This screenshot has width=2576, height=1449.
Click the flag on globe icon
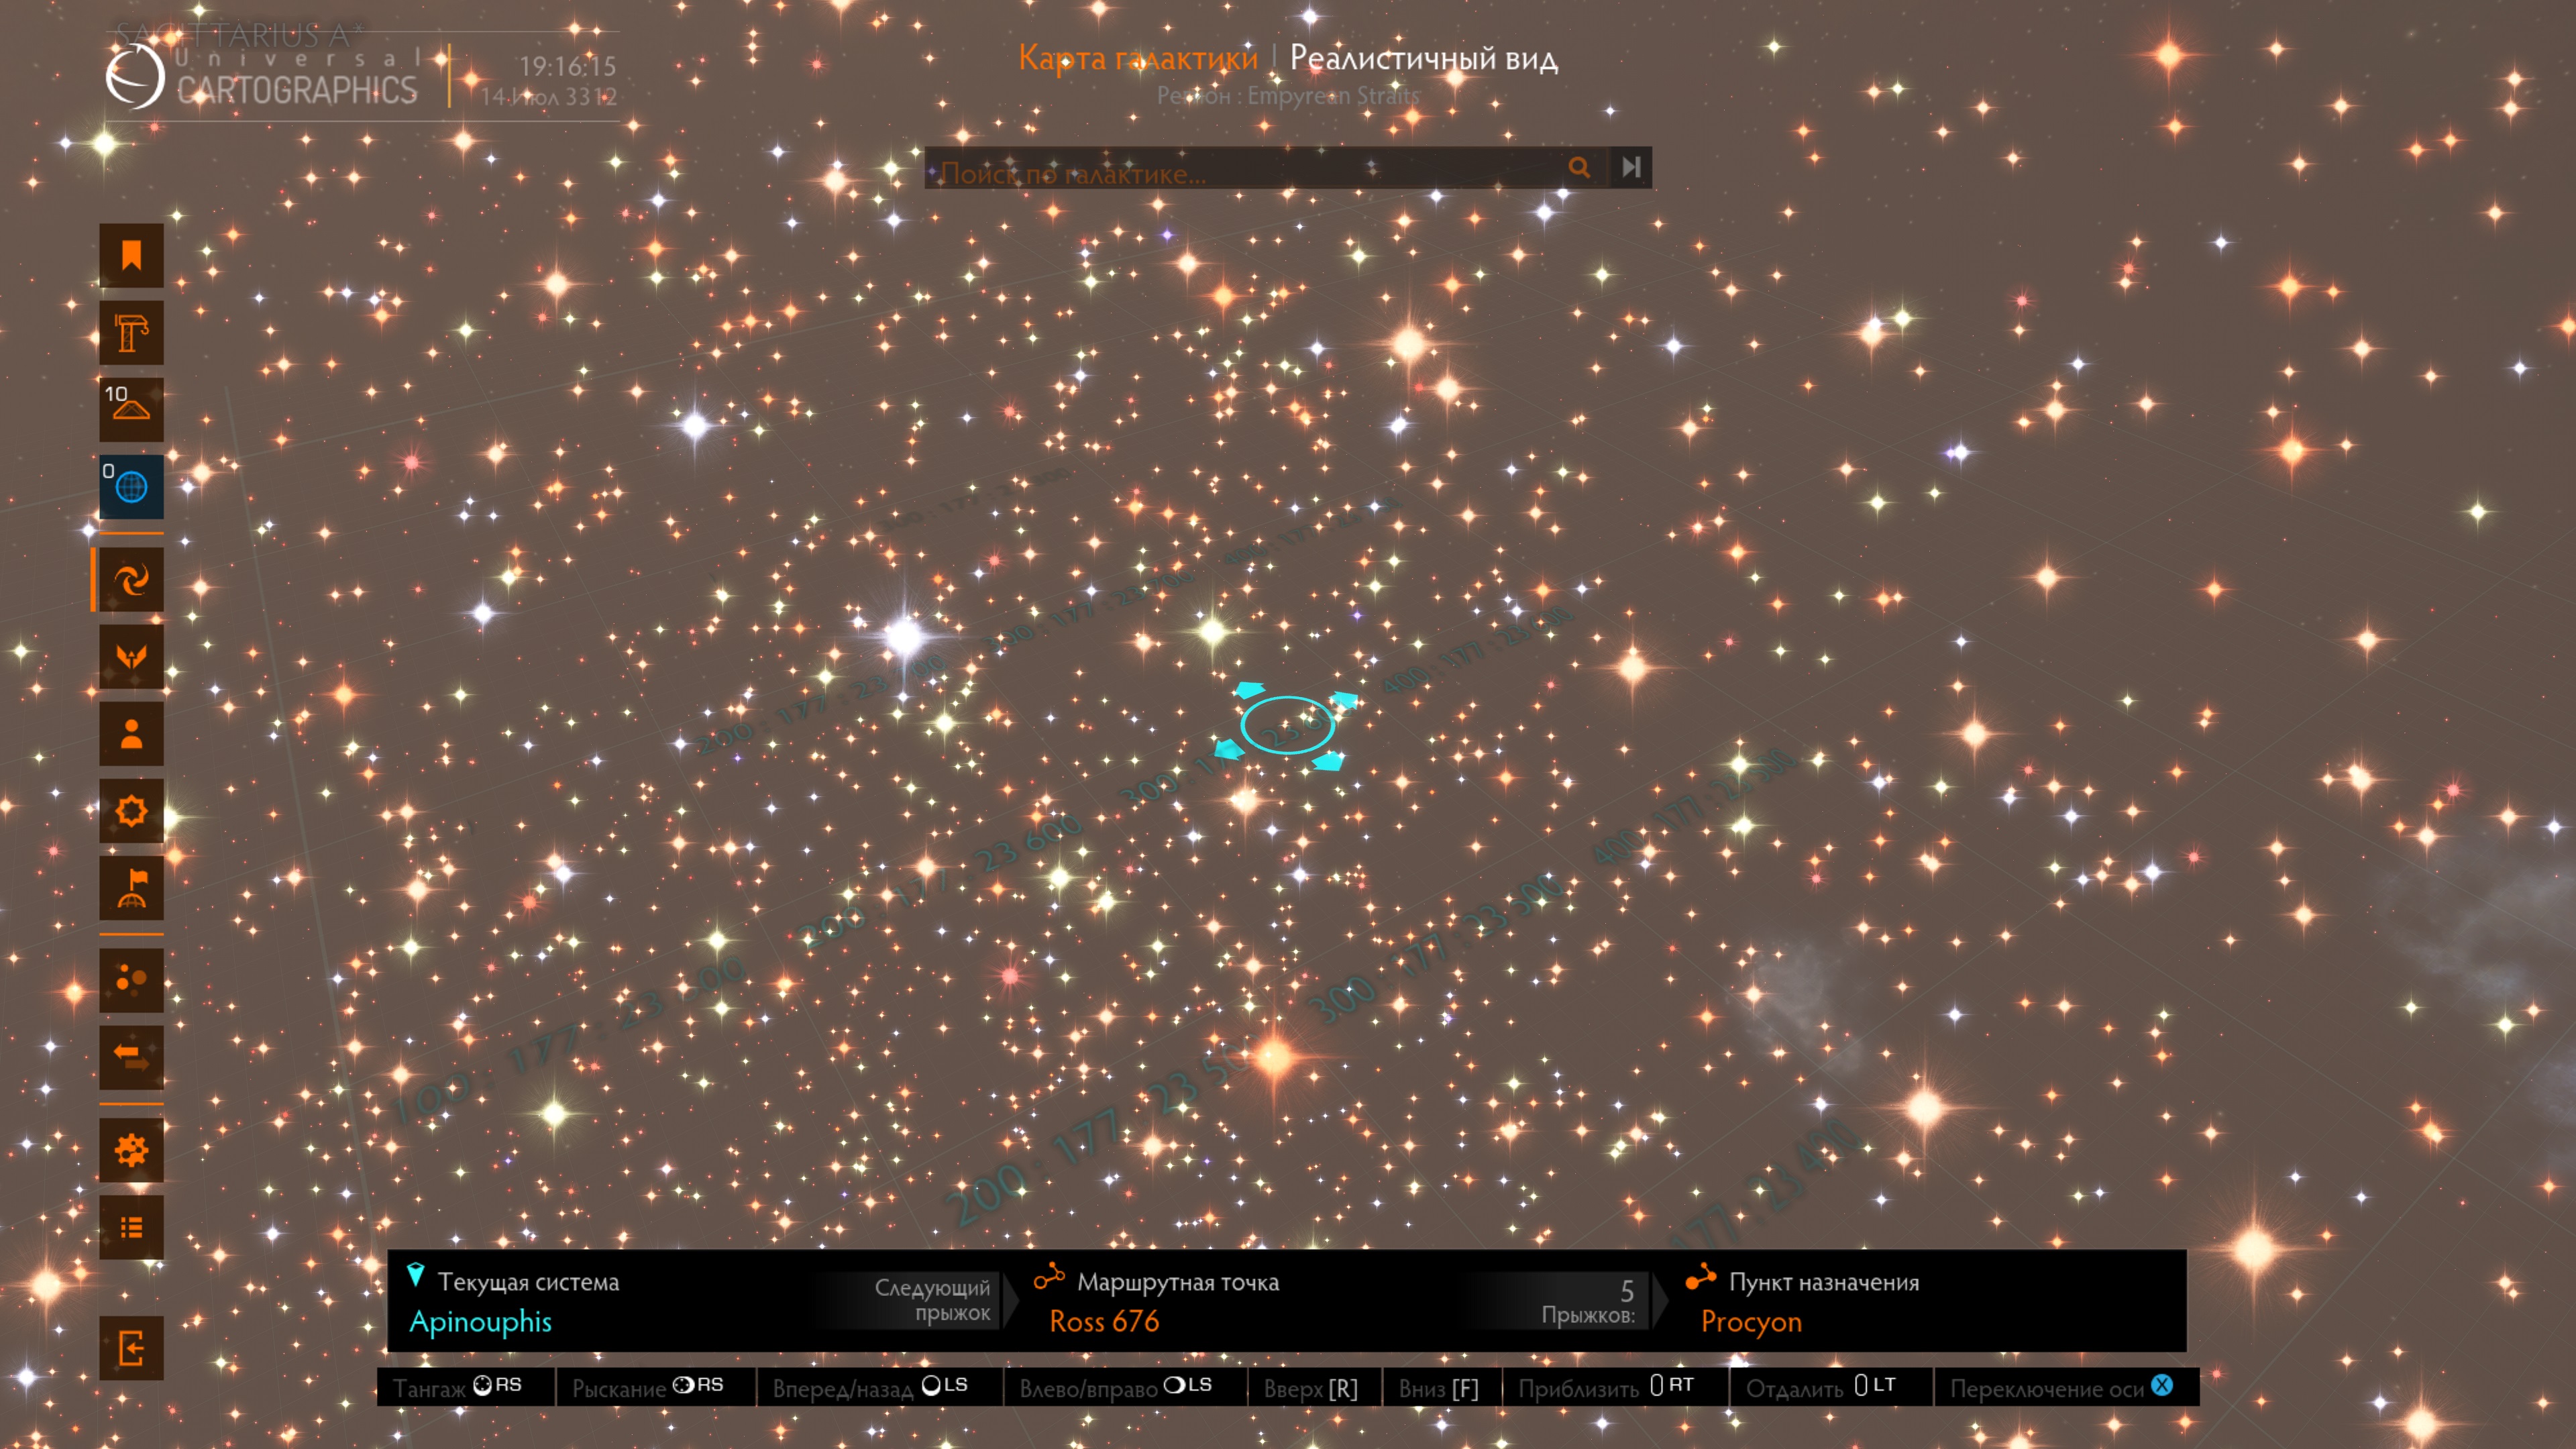coord(131,887)
